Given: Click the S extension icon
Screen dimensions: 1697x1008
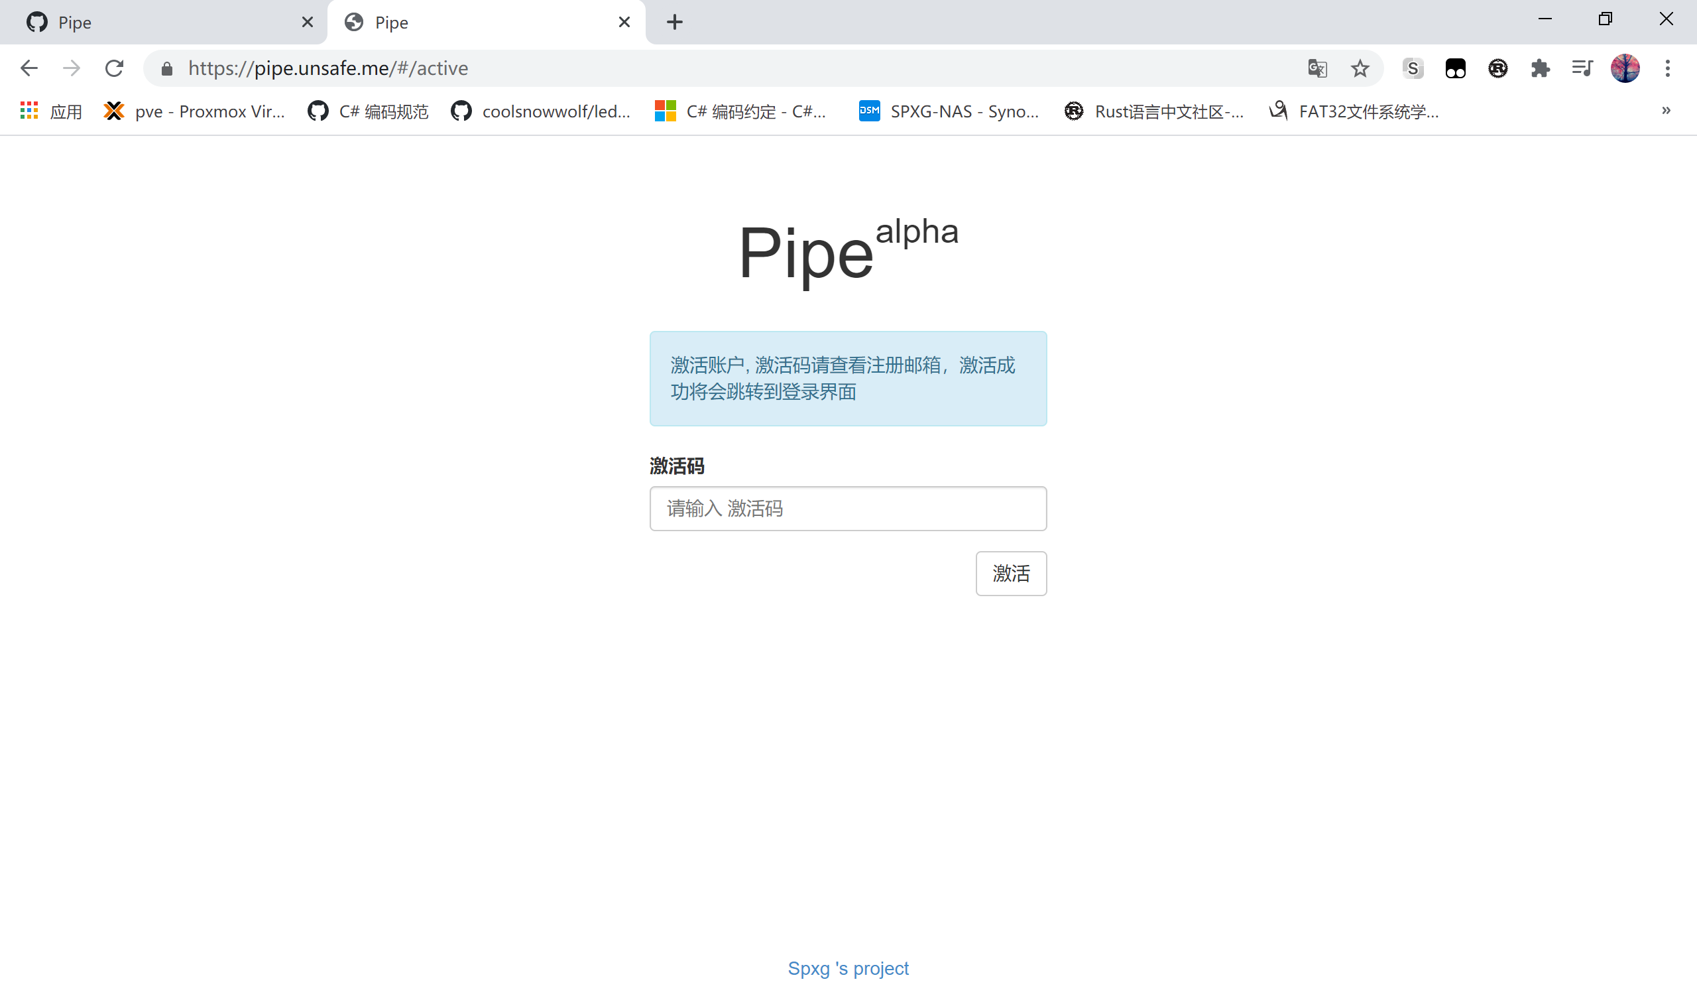Looking at the screenshot, I should (1413, 68).
